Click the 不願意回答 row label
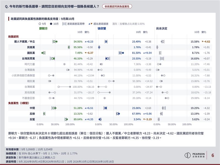Screen dimensions: 220x165 click(x=29, y=98)
